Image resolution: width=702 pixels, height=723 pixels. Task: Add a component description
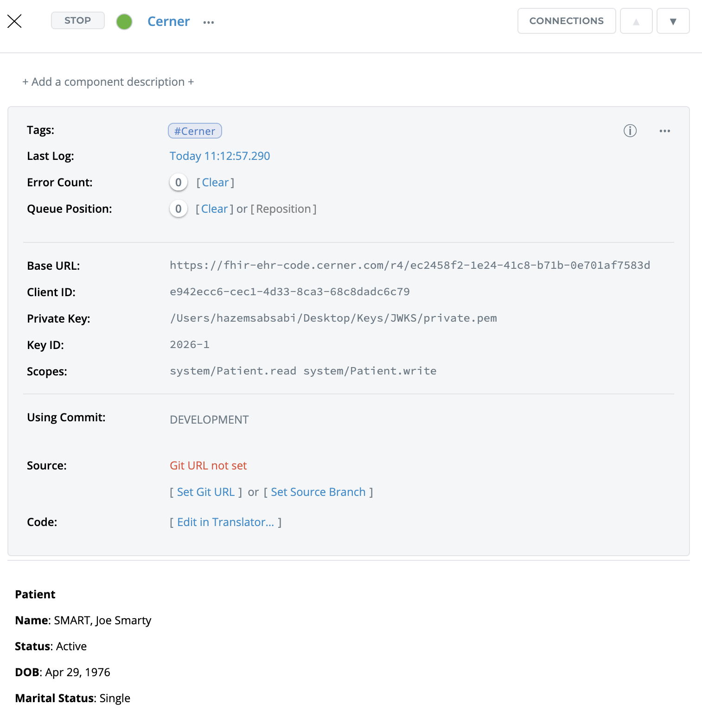click(108, 82)
